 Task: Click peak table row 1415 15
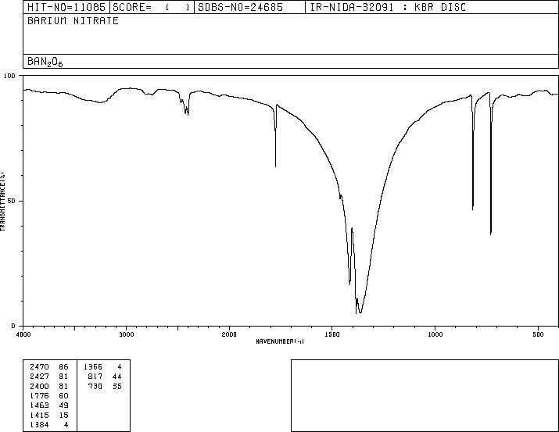point(49,416)
